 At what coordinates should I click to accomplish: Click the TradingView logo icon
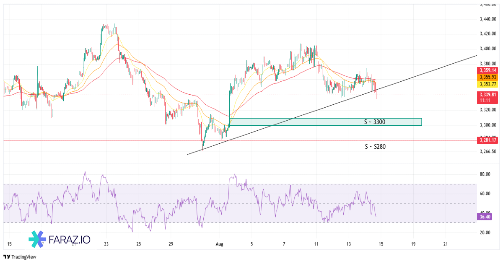(x=6, y=257)
